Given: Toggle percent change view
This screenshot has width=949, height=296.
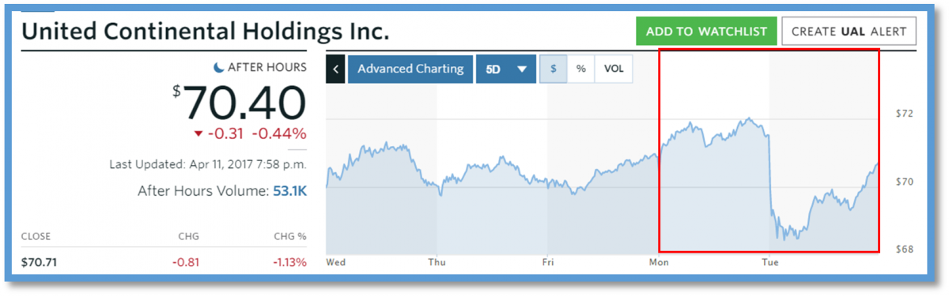Looking at the screenshot, I should coord(580,69).
